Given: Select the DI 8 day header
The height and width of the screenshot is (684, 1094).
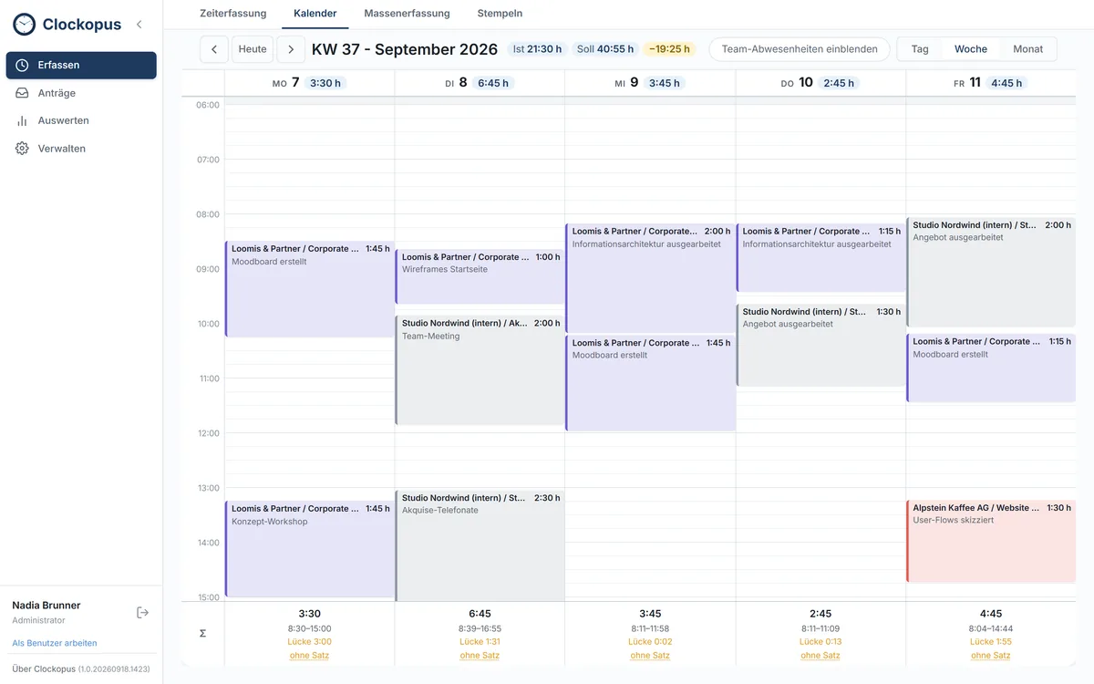Looking at the screenshot, I should pos(480,83).
